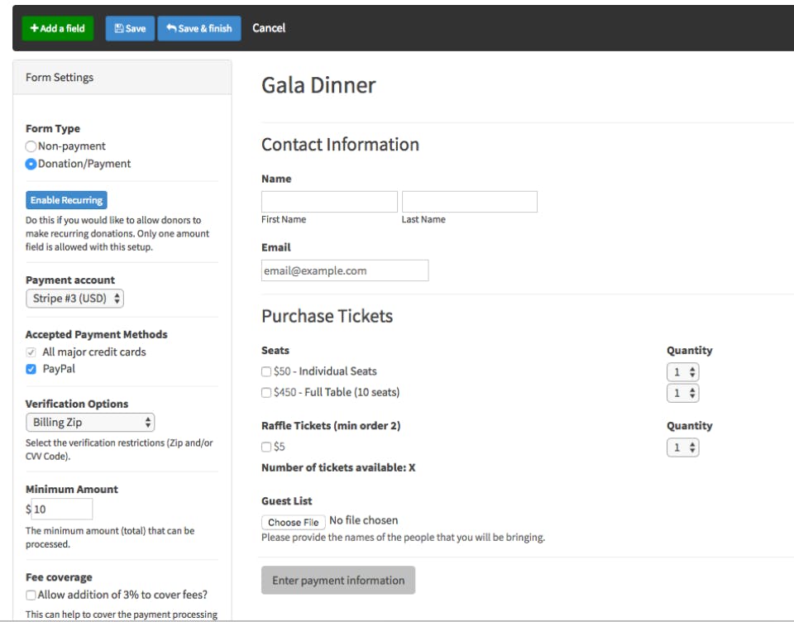794x622 pixels.
Task: Click the green Add a field button
Action: pos(58,28)
